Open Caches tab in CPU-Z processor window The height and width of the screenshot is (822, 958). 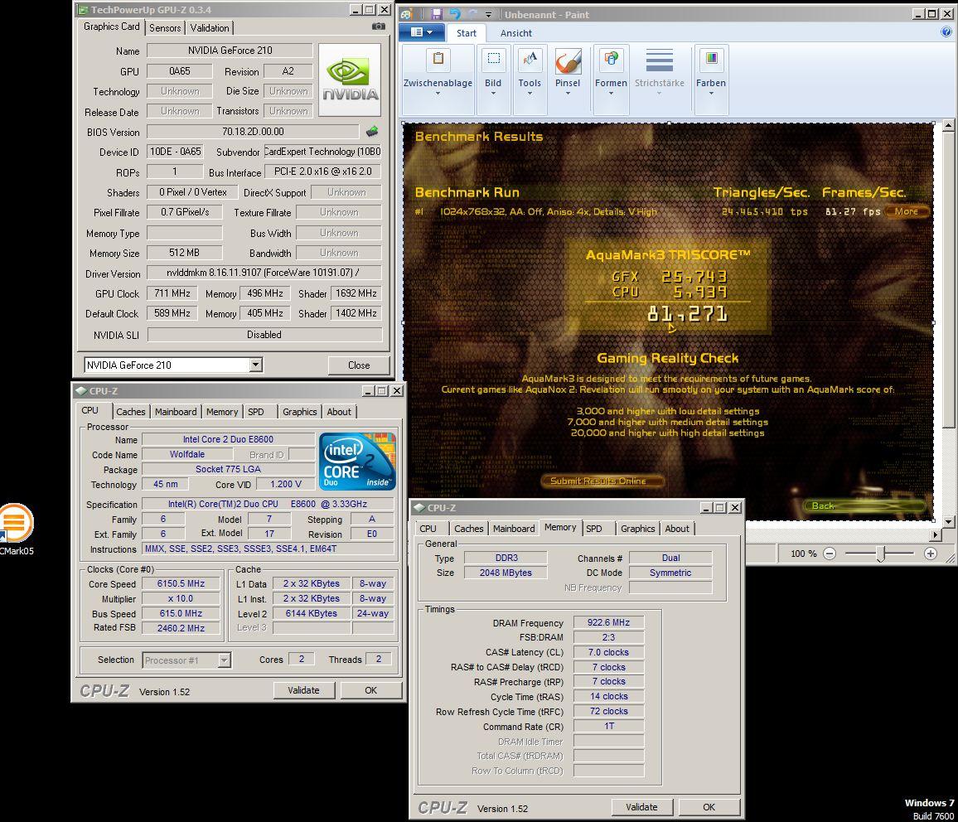(x=131, y=412)
